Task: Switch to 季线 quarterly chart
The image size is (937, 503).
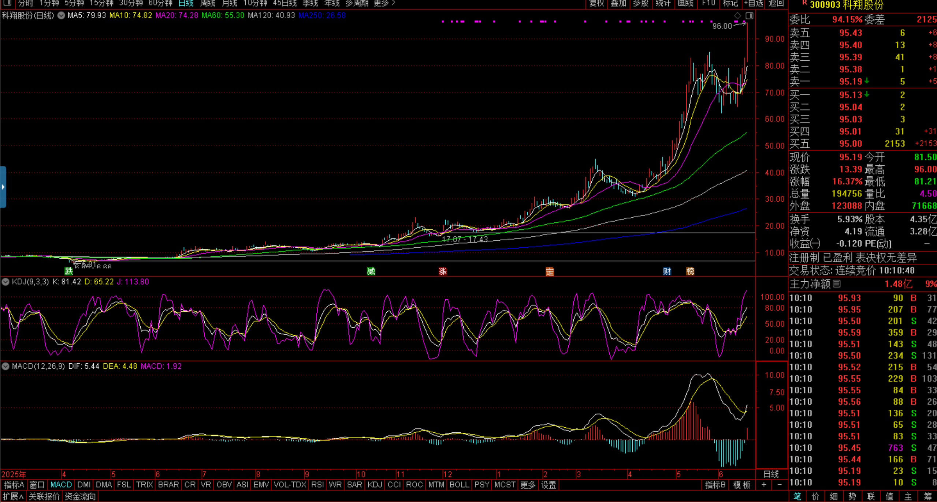Action: tap(310, 3)
